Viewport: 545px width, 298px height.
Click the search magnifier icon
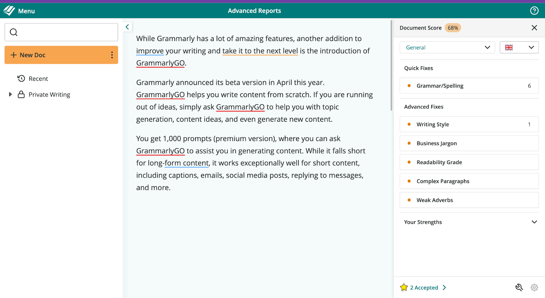tap(14, 32)
